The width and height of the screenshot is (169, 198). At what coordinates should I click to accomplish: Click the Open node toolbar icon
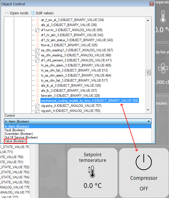tap(7, 13)
